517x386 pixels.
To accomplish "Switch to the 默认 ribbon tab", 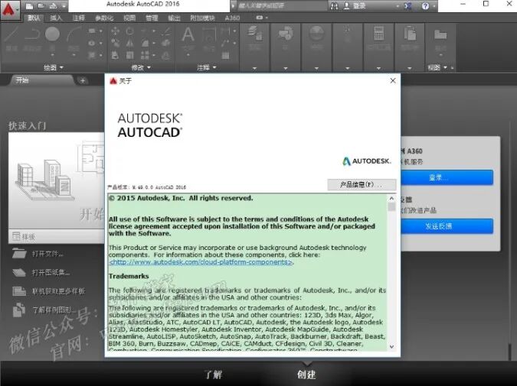I will [x=34, y=18].
